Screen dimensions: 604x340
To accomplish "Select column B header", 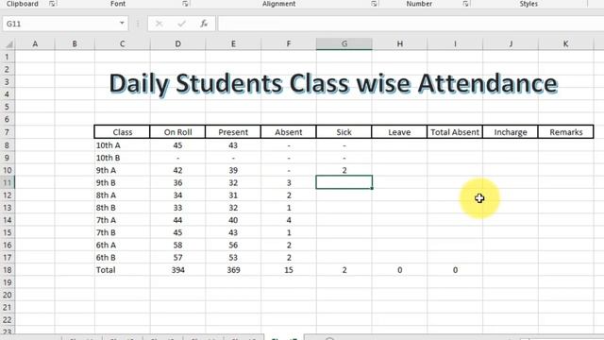I will (x=75, y=44).
